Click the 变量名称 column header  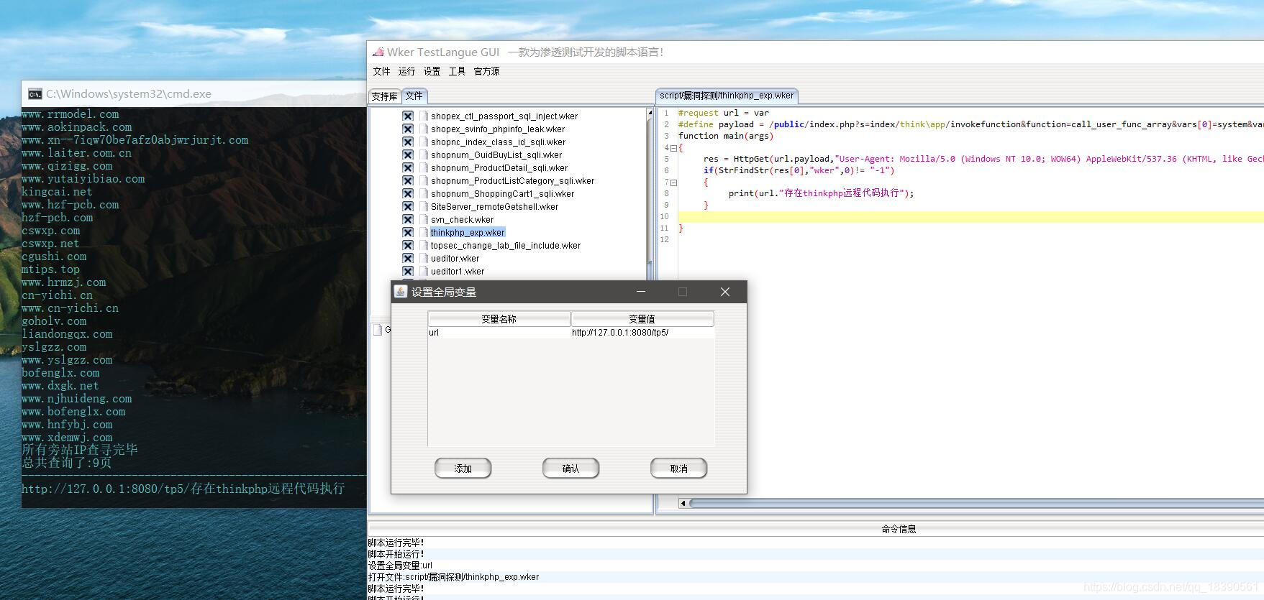coord(499,319)
